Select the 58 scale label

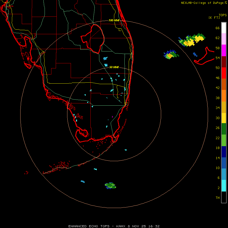(x=218, y=48)
